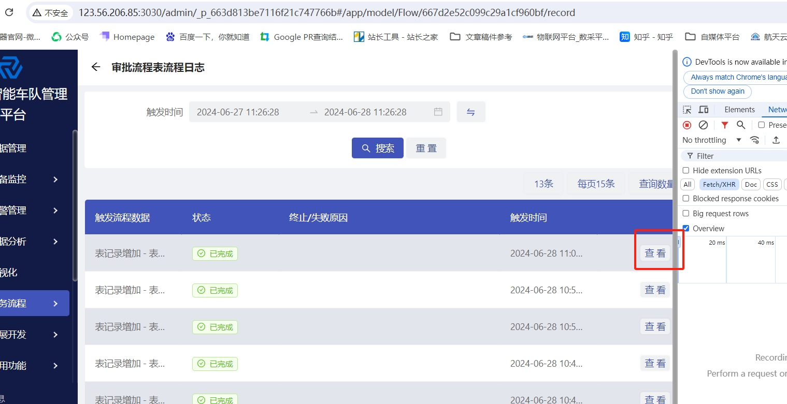Expand the 用功能 sidebar menu chevron

click(x=55, y=366)
